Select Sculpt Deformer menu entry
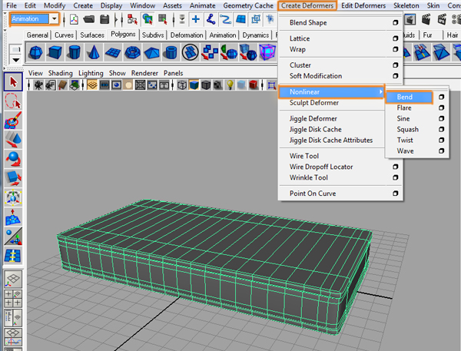Screen dimensions: 461x351 (x=314, y=103)
